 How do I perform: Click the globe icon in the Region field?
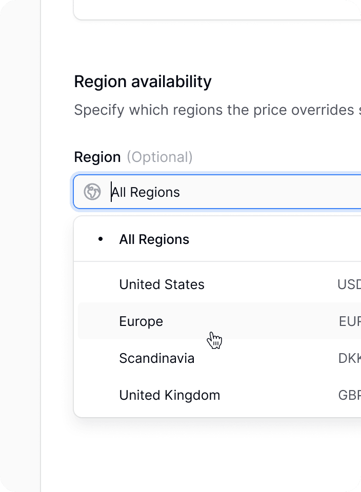click(92, 192)
